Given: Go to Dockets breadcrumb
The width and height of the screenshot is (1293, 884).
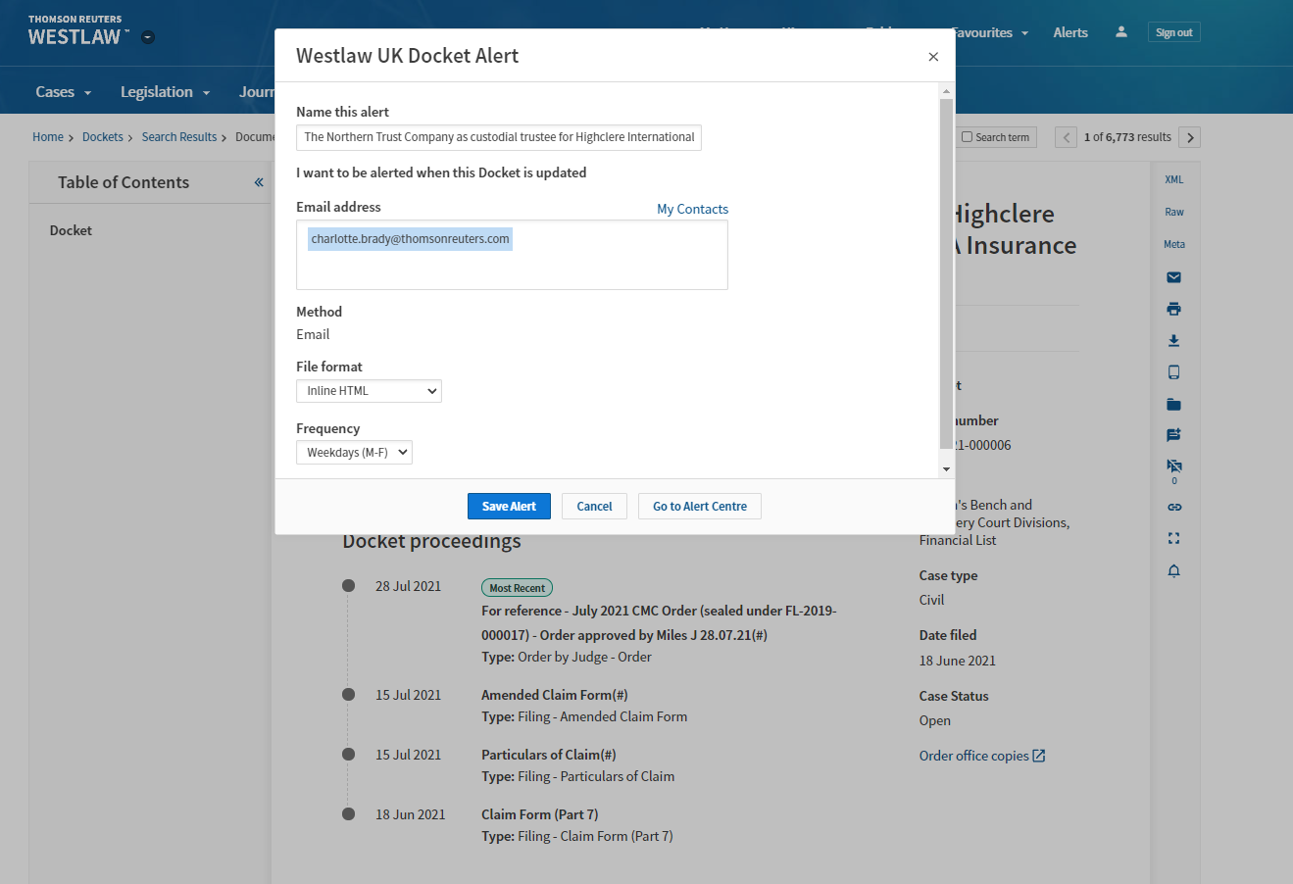Looking at the screenshot, I should [103, 137].
